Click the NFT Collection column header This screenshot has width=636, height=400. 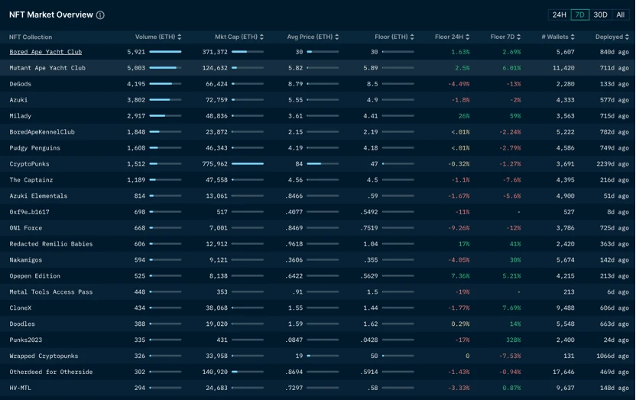point(31,37)
